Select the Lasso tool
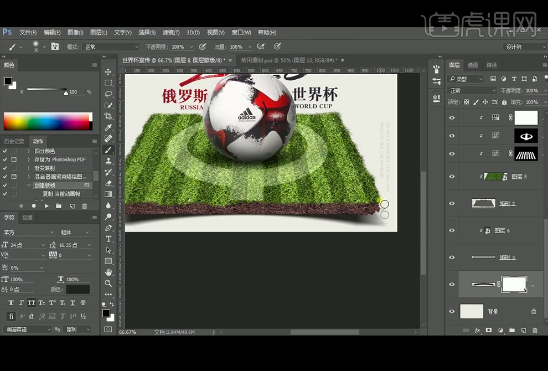The width and height of the screenshot is (548, 371). pos(108,94)
